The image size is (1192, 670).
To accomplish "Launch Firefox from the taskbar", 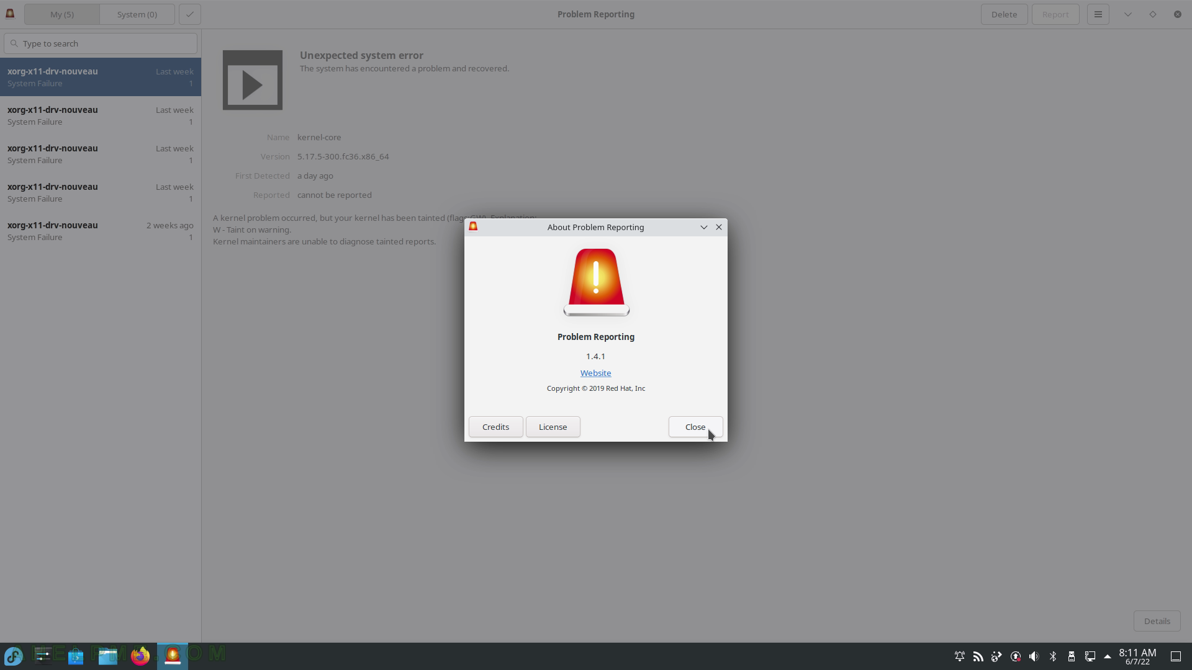I will coord(140,656).
